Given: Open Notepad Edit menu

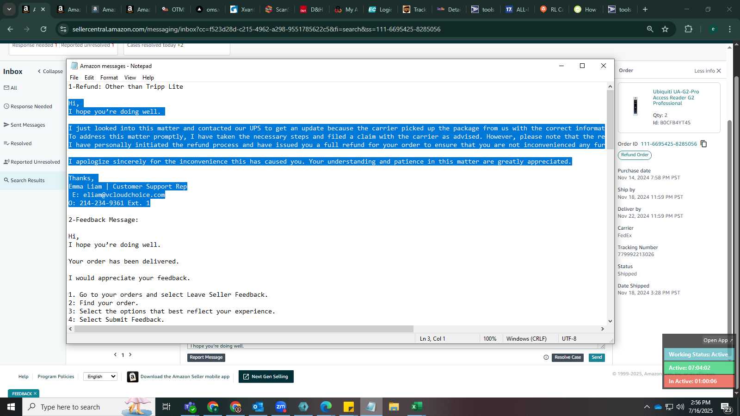Looking at the screenshot, I should pos(89,78).
